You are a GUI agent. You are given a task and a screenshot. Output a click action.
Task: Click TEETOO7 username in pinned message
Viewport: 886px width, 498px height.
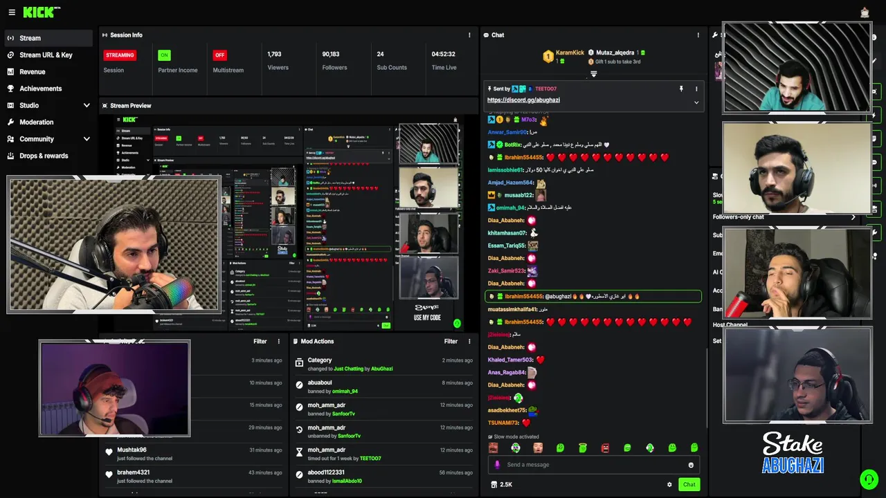(545, 89)
